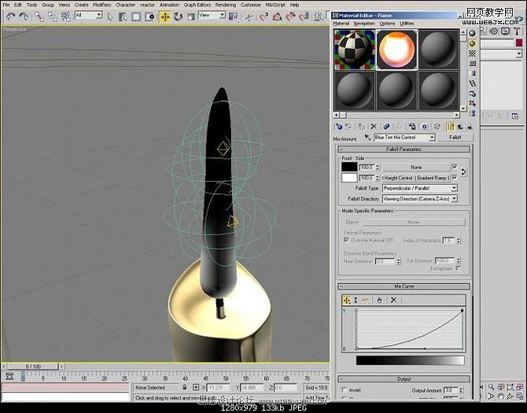Click the swap Front/Side colors arrow
This screenshot has width=527, height=413.
point(464,172)
